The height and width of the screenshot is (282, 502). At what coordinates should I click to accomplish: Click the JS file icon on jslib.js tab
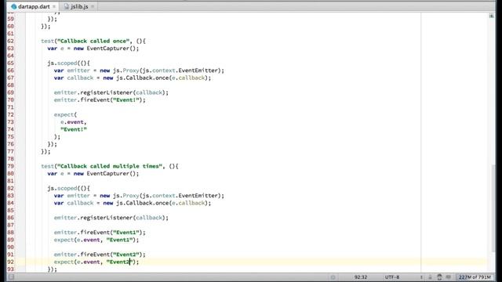pyautogui.click(x=66, y=6)
